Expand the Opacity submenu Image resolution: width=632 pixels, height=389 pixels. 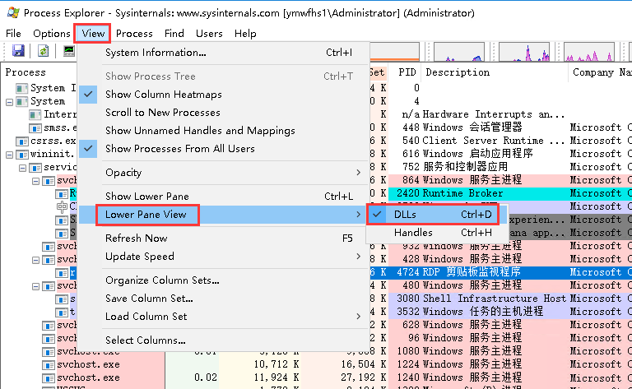pyautogui.click(x=224, y=173)
